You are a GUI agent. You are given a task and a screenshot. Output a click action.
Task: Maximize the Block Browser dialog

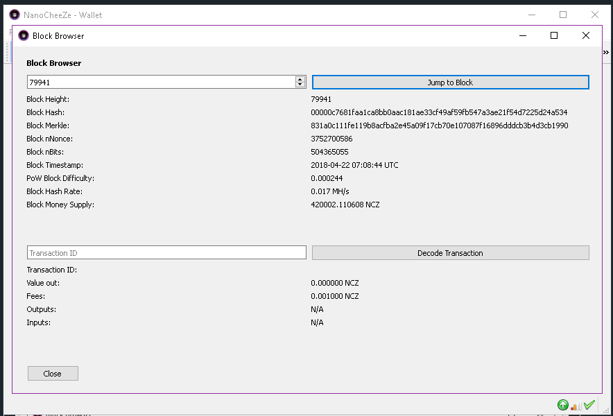[554, 35]
